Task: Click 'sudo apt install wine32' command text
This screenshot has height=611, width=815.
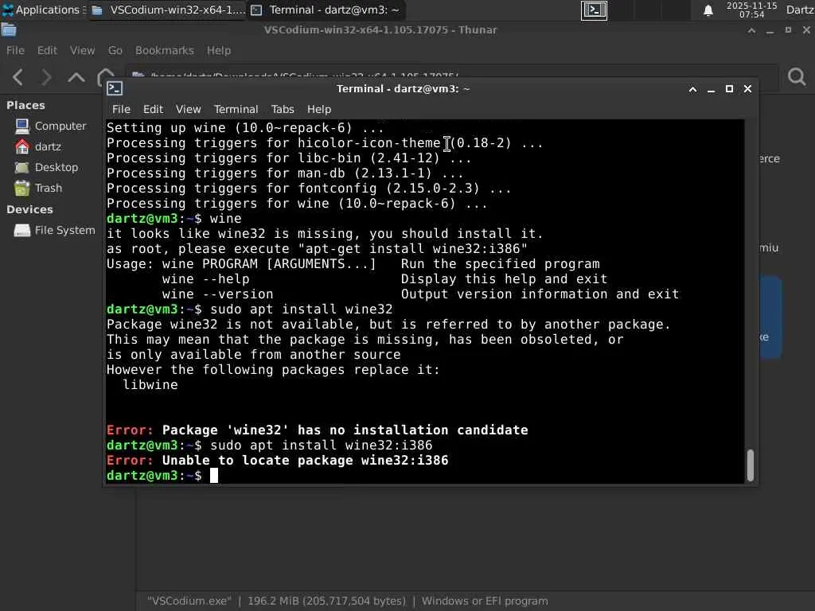Action: pos(302,309)
